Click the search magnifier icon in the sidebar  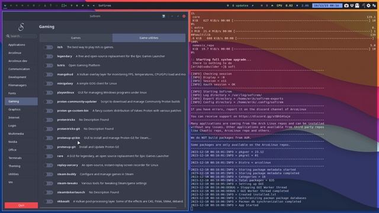pyautogui.click(x=8, y=36)
